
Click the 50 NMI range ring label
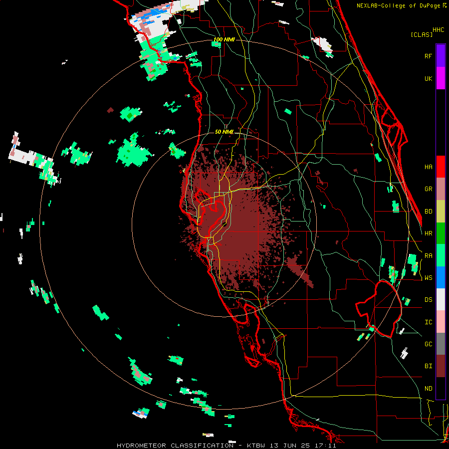tap(224, 132)
